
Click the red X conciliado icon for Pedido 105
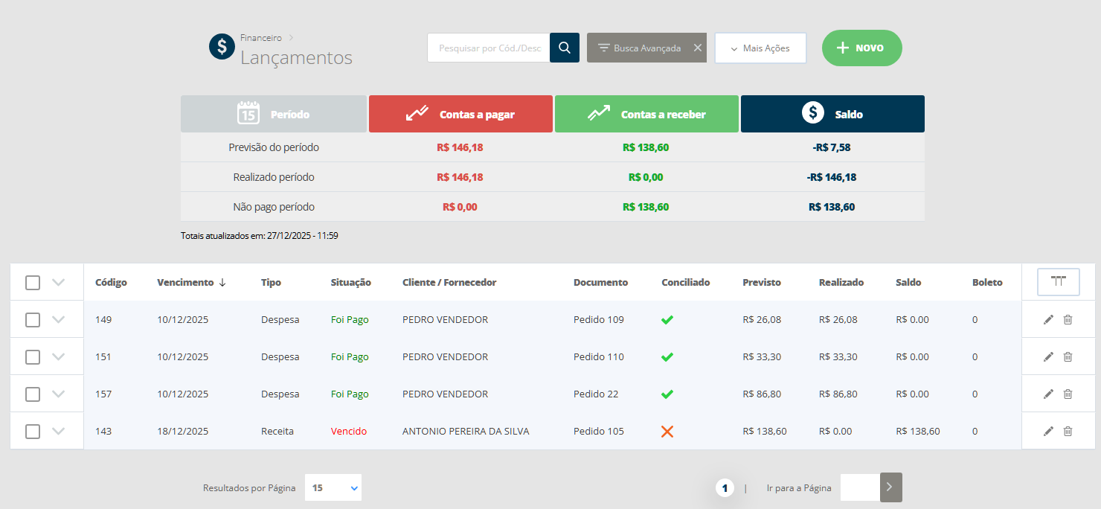(667, 431)
